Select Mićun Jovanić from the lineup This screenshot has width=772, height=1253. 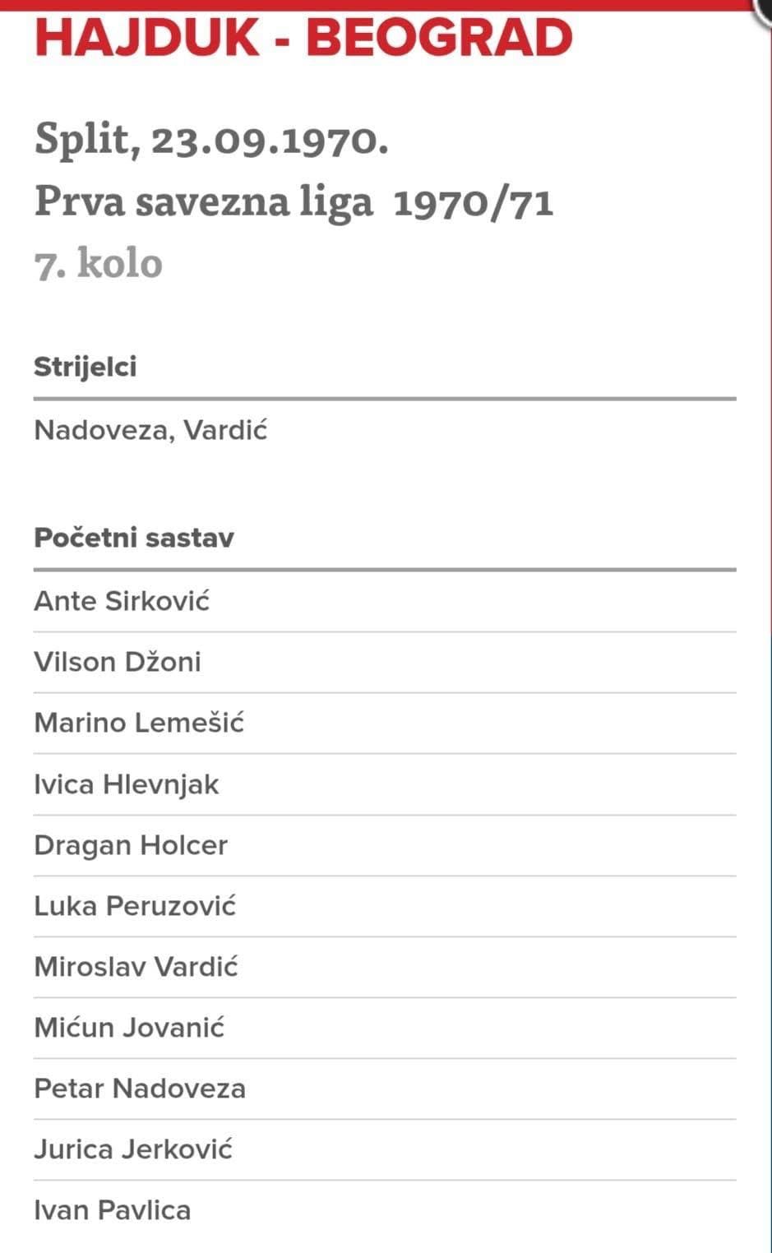tap(129, 1028)
